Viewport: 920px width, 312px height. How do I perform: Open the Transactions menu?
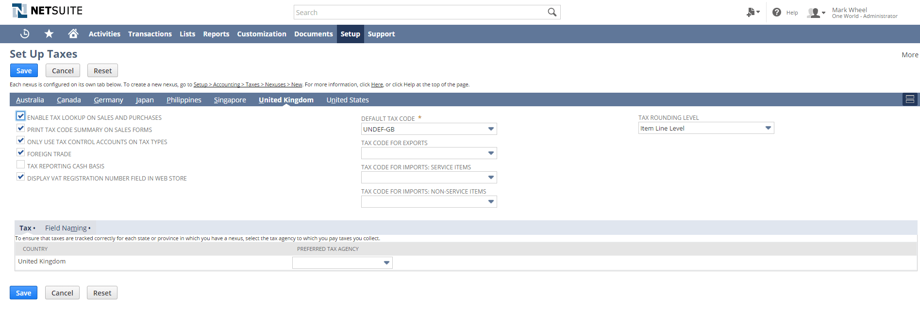tap(150, 34)
